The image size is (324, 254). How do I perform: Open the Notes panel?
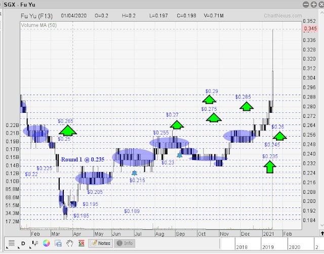[101, 243]
